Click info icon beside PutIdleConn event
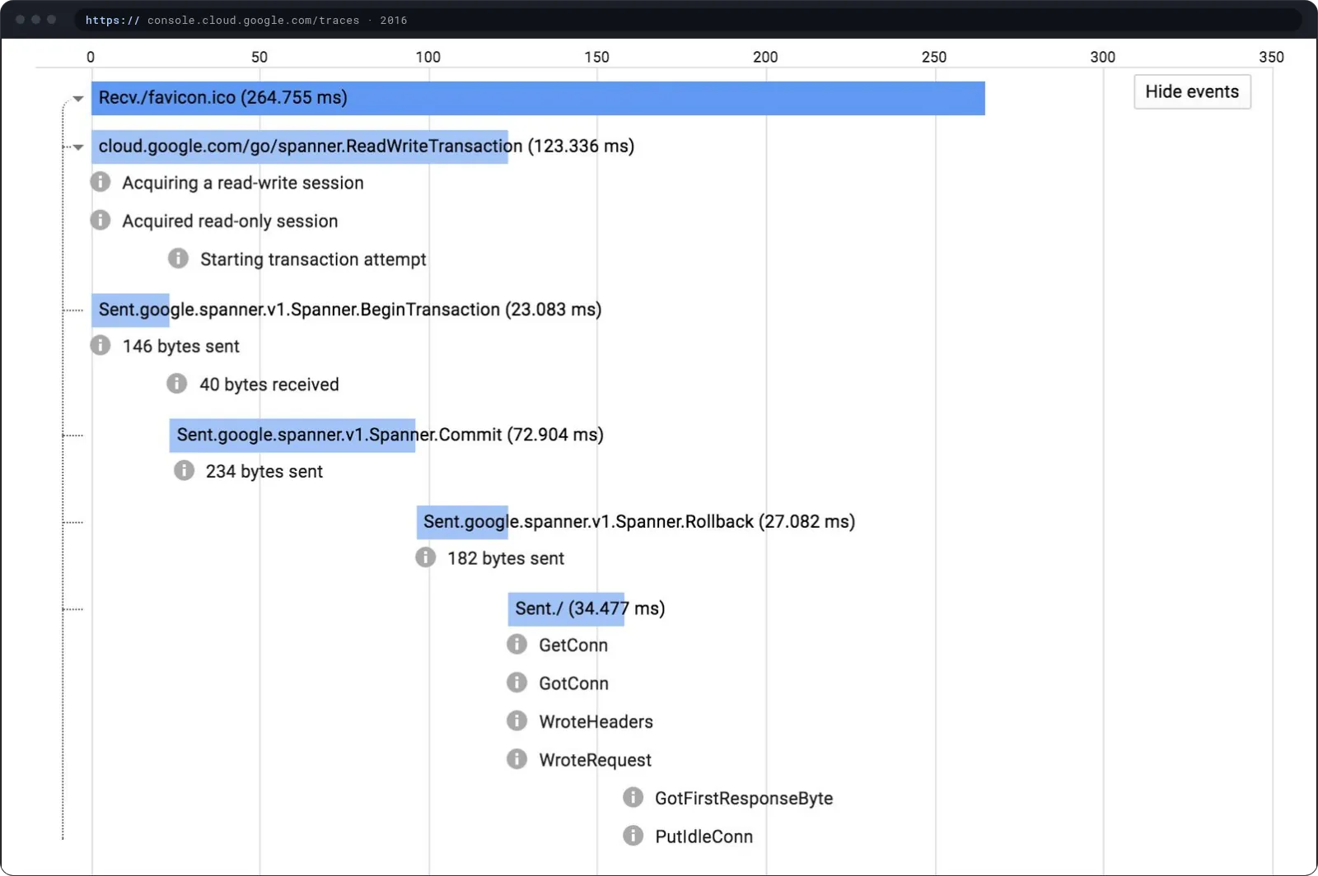 [633, 836]
